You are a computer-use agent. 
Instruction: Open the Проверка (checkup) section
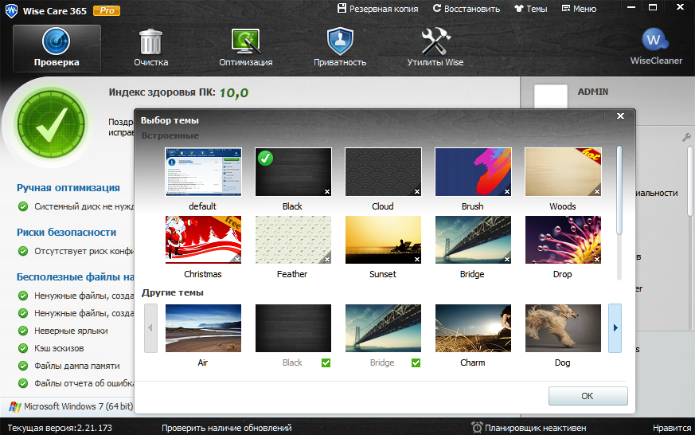point(57,48)
